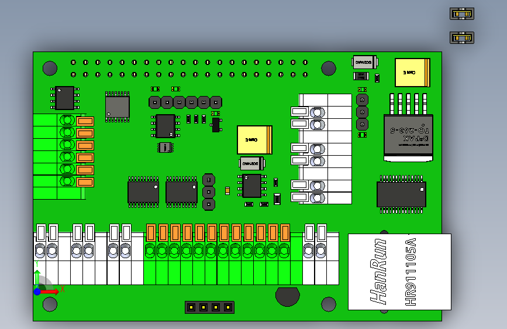Select the tall white terminal block at right

pos(322,149)
